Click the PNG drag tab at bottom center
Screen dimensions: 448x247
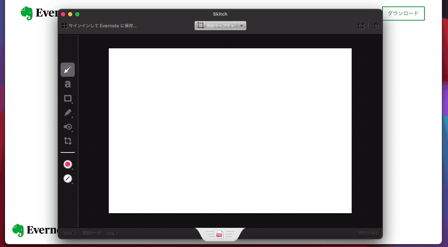220,235
